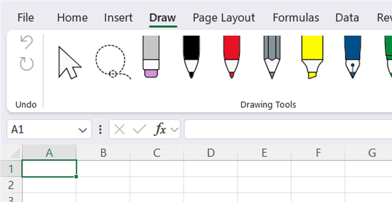Open the Insert tab

(118, 18)
